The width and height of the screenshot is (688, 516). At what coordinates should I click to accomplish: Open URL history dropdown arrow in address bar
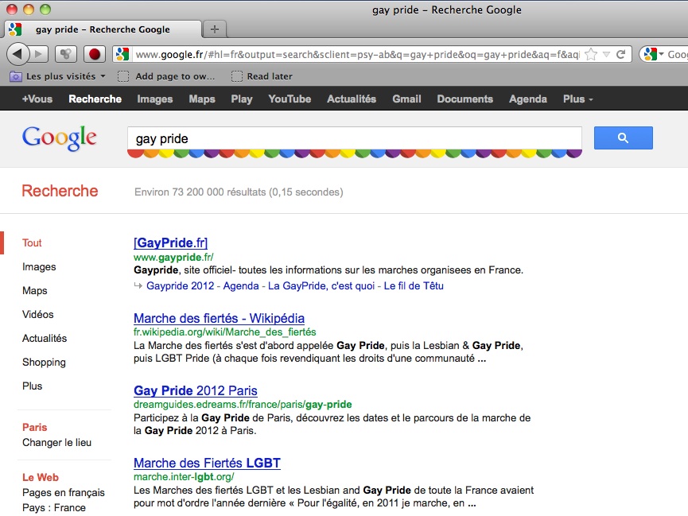click(x=606, y=54)
